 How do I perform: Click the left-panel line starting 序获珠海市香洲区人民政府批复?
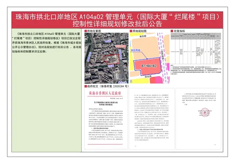pyautogui.click(x=47, y=42)
